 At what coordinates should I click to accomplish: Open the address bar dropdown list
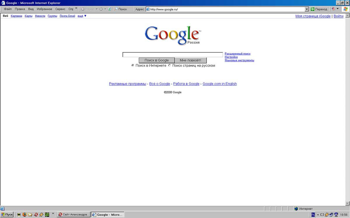click(x=307, y=9)
